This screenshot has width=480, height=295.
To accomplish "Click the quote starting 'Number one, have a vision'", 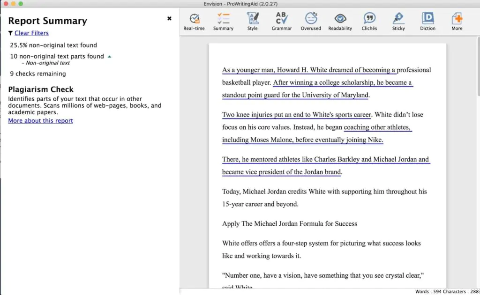I will pos(323,275).
